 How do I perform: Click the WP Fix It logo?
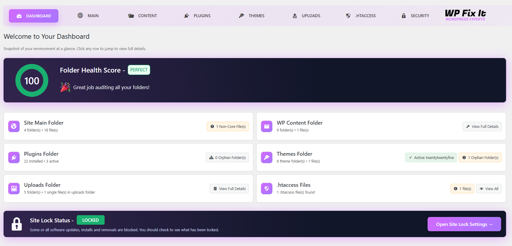465,15
